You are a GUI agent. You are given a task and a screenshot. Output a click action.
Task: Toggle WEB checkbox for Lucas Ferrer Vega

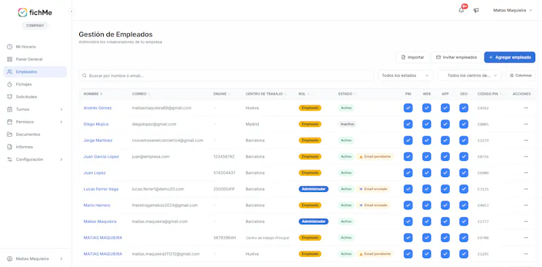(427, 189)
